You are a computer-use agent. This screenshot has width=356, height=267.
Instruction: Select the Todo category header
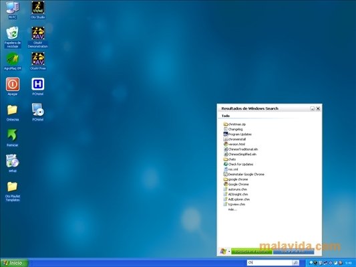click(226, 116)
